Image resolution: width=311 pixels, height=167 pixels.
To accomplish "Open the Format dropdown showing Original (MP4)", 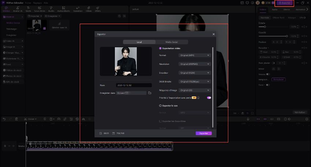I will tap(195, 55).
